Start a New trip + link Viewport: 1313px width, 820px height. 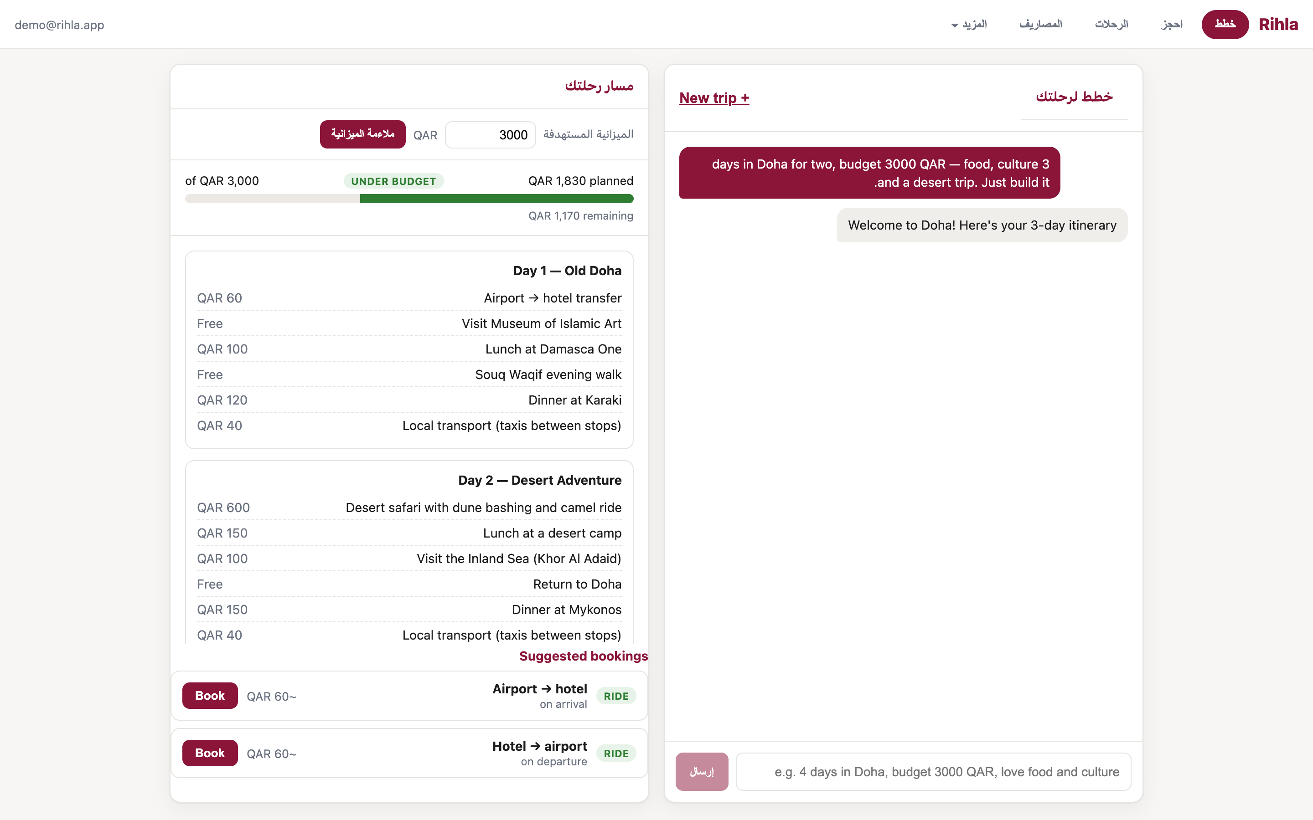(x=714, y=97)
